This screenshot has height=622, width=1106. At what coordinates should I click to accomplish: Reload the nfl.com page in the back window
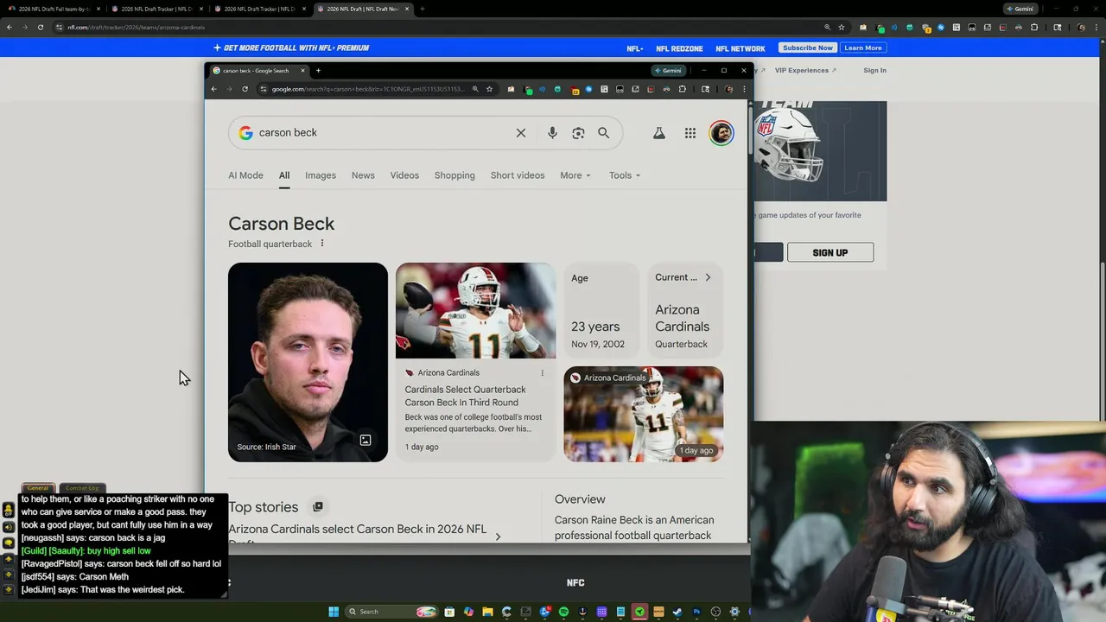41,27
